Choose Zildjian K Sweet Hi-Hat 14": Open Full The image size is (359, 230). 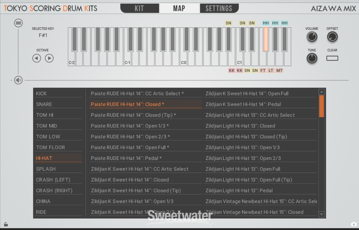point(260,93)
